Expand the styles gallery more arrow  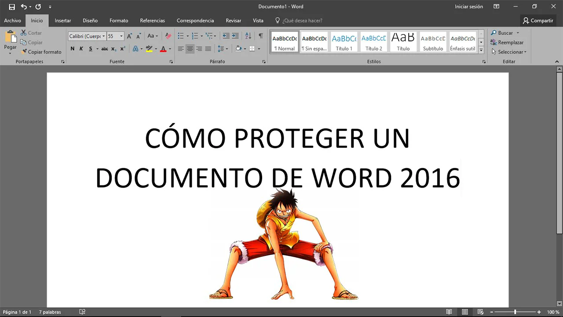(481, 50)
